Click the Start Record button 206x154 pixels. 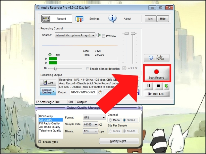pyautogui.click(x=157, y=74)
